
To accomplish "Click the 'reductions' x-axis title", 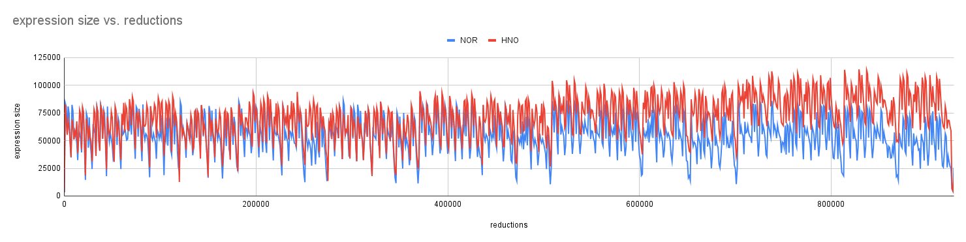I will coord(508,225).
